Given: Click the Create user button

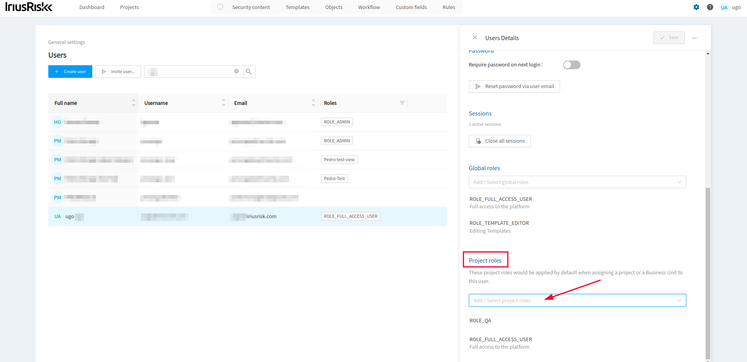Looking at the screenshot, I should tap(70, 72).
